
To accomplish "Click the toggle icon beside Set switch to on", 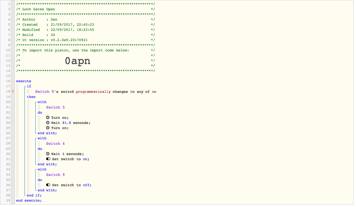I will pyautogui.click(x=48, y=159).
